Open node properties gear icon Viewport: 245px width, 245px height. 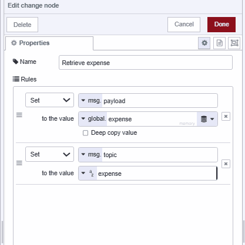204,43
